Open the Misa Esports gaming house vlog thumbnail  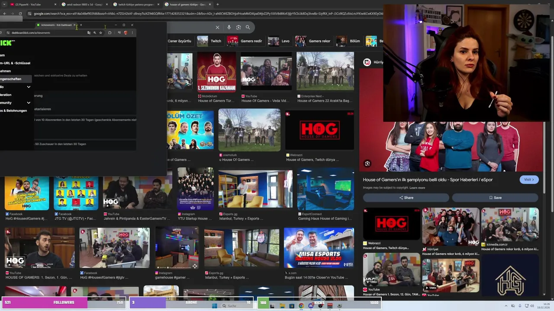[319, 248]
